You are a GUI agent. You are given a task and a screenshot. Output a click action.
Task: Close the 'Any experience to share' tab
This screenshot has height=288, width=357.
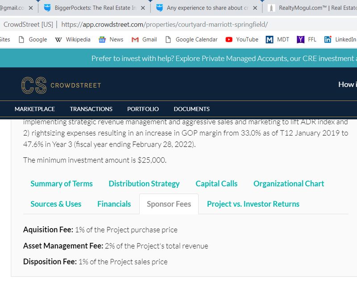pyautogui.click(x=255, y=8)
